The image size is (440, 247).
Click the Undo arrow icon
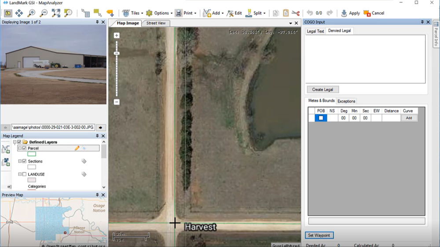pyautogui.click(x=310, y=13)
